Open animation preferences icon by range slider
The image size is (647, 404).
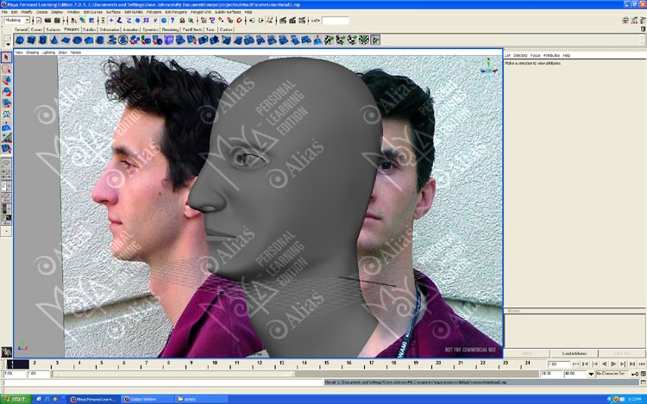tap(643, 374)
